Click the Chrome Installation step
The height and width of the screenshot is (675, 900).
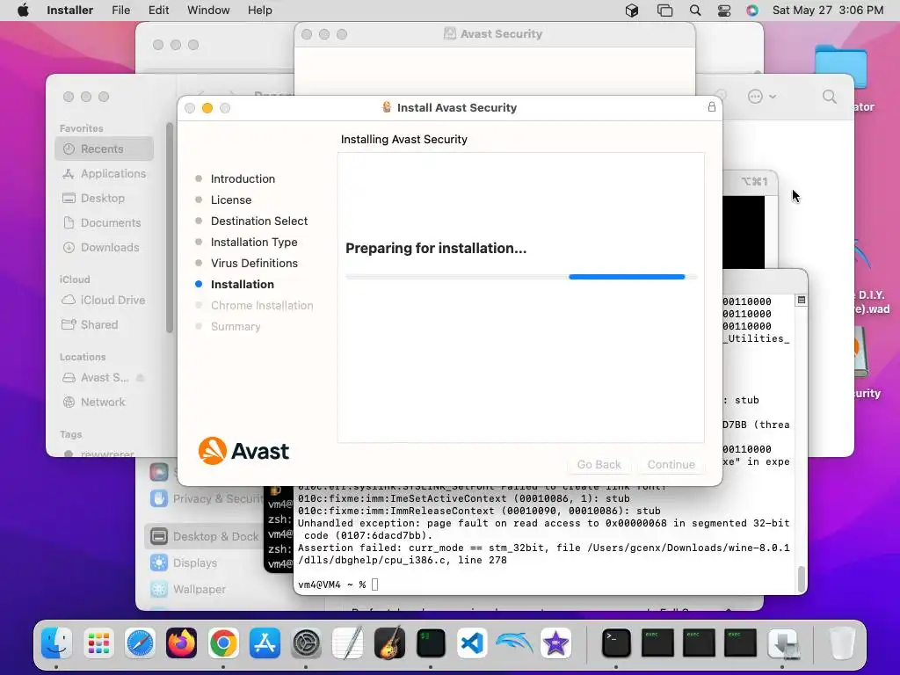[x=262, y=305]
